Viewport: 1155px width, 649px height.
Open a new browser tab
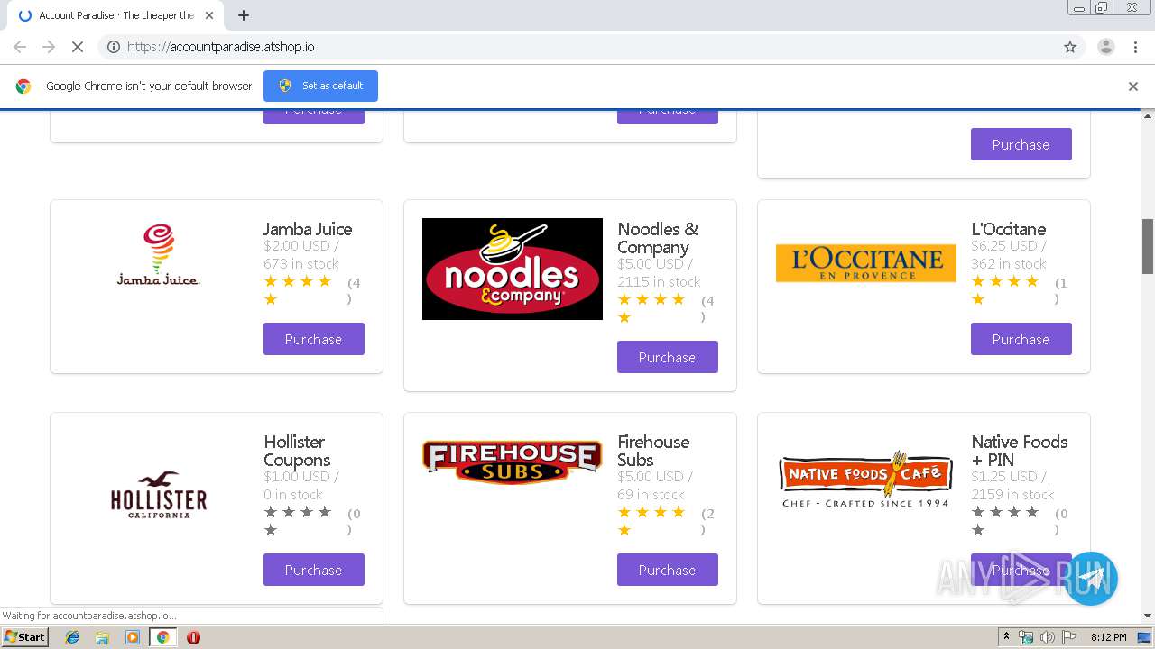pyautogui.click(x=244, y=15)
